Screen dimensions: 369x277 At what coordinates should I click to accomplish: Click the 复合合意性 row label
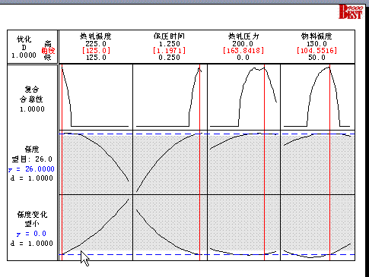[32, 94]
